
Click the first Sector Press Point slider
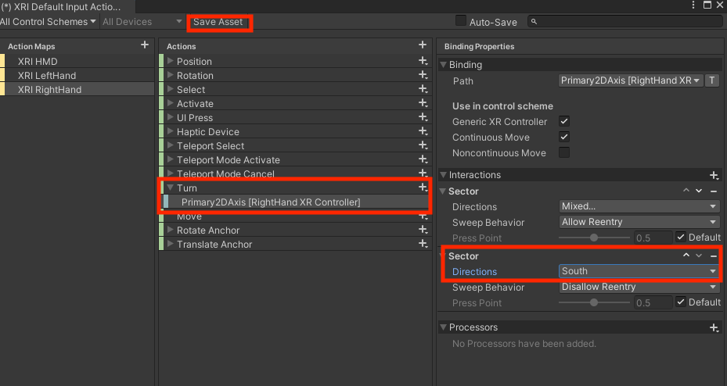pos(594,238)
